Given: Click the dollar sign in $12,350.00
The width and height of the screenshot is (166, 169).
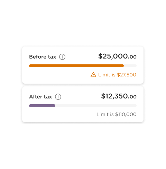Looking at the screenshot, I should (x=103, y=96).
